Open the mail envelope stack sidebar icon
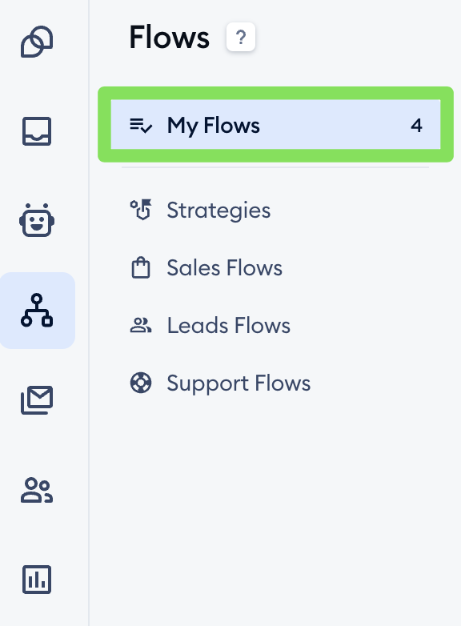This screenshot has height=626, width=461. click(37, 399)
